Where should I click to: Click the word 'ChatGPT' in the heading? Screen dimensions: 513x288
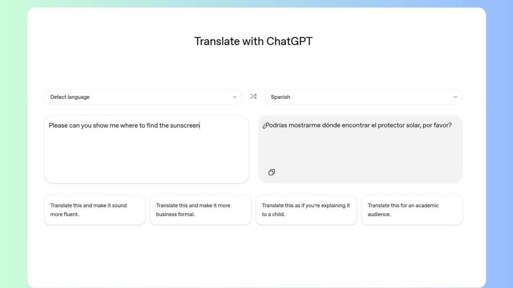290,41
